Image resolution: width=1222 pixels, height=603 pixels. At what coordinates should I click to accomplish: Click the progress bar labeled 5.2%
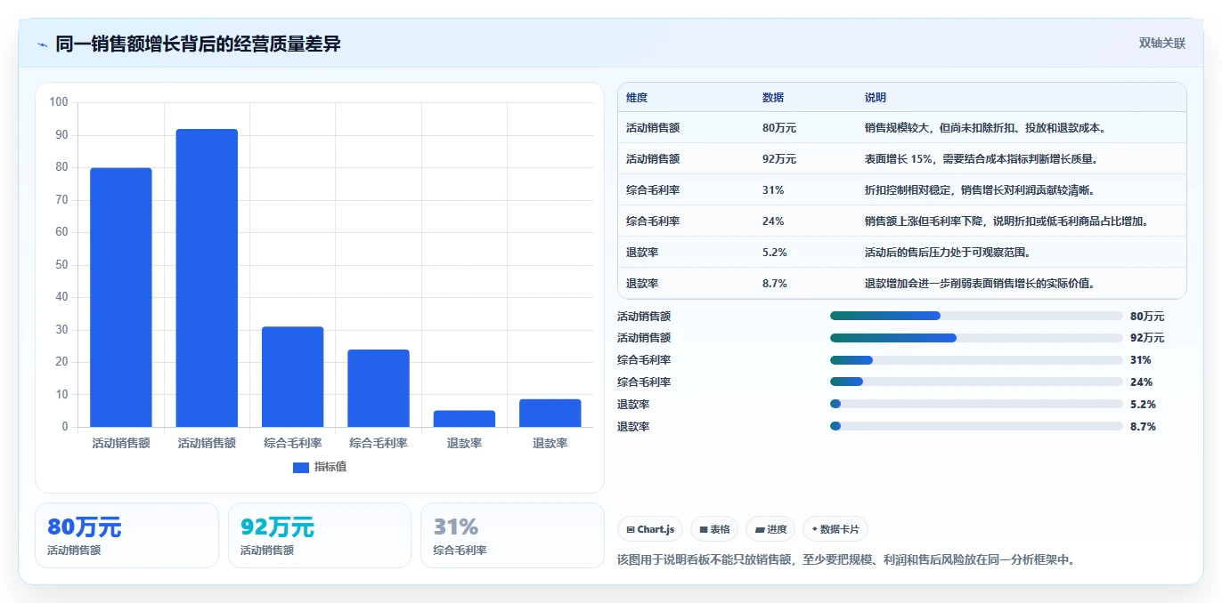976,404
